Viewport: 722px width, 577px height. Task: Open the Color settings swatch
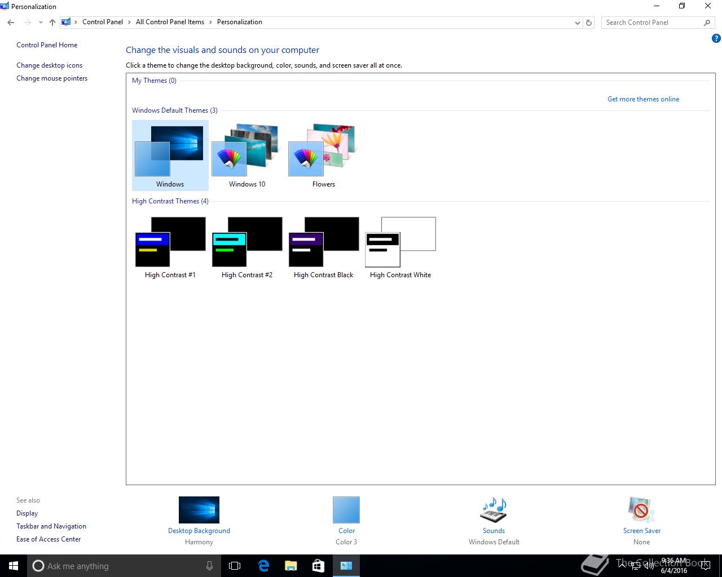pos(346,510)
